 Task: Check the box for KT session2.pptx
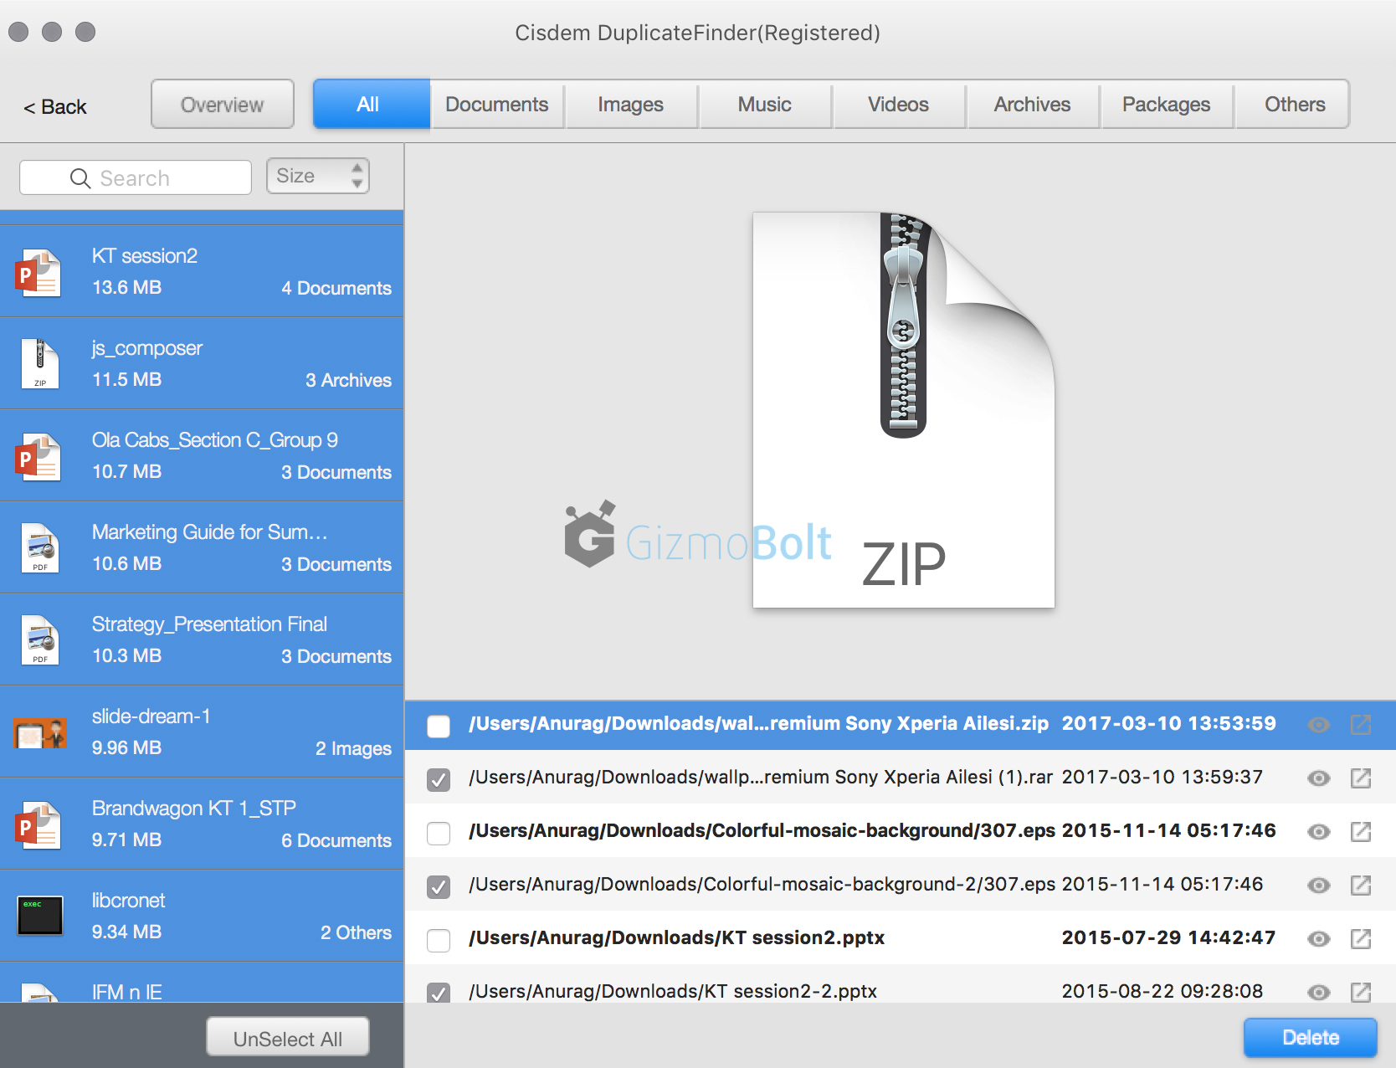coord(439,940)
